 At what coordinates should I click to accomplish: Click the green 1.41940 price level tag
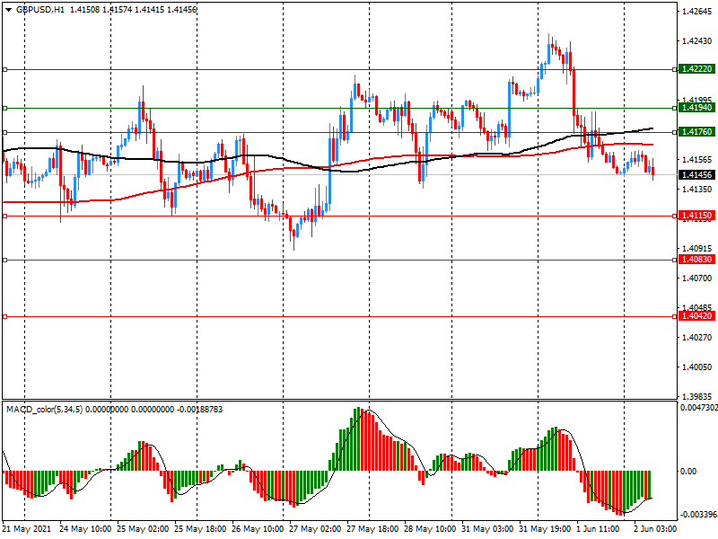pyautogui.click(x=697, y=108)
